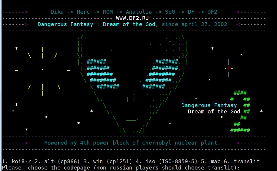This screenshot has width=277, height=171.
Task: Click "Anatolia" in the lineage header
Action: [139, 12]
